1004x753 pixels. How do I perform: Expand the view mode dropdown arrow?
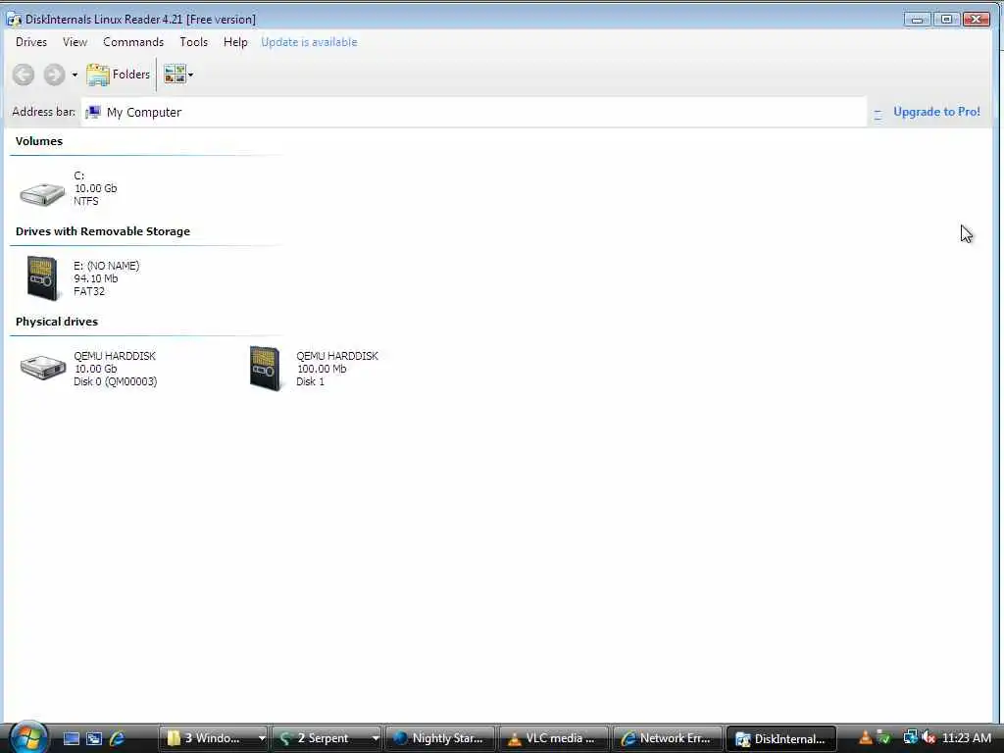[x=191, y=75]
